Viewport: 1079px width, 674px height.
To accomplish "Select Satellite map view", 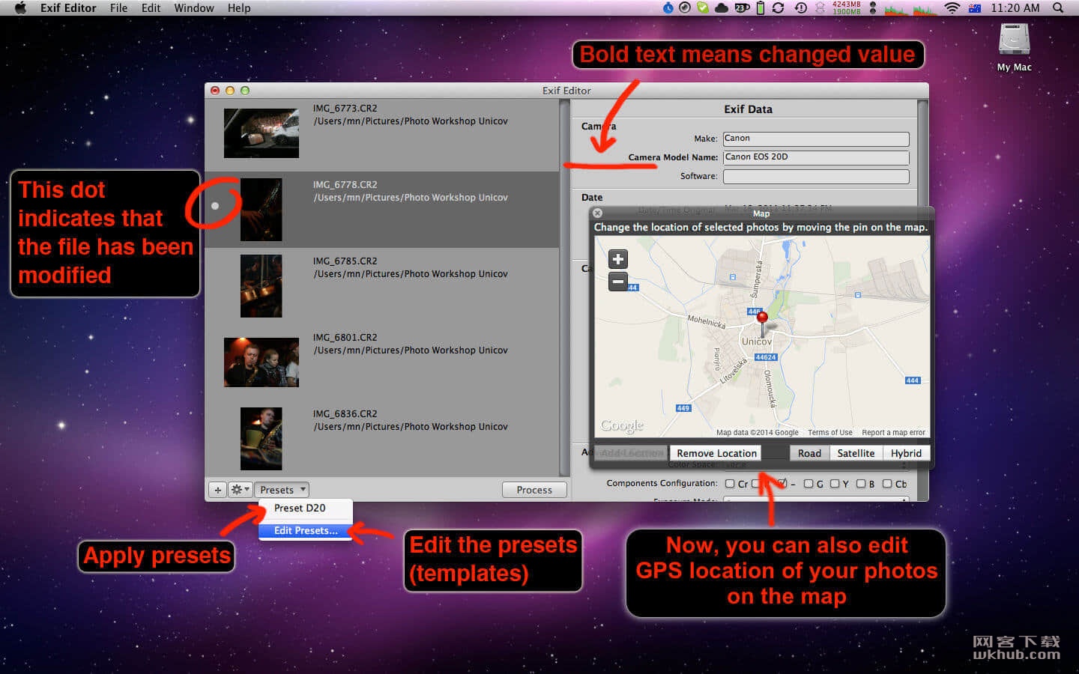I will [x=856, y=453].
